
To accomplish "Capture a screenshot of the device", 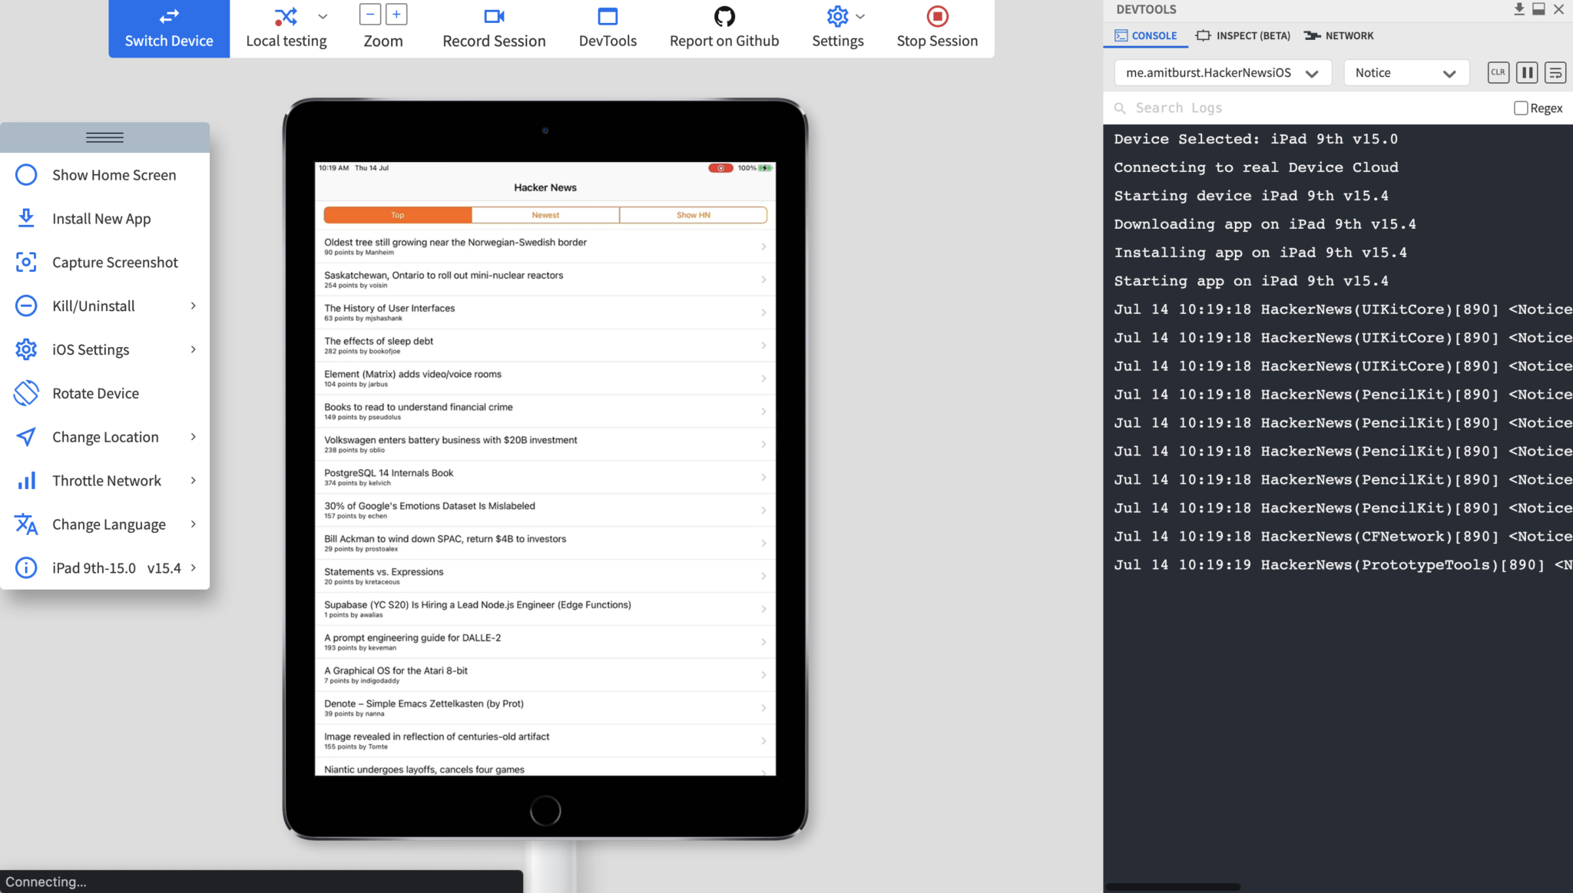I will [x=114, y=262].
